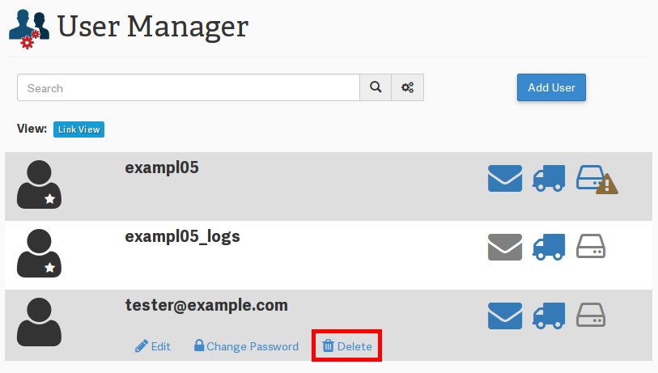The image size is (658, 373).
Task: Click the web disk icon with warning for exampl05
Action: click(x=596, y=179)
